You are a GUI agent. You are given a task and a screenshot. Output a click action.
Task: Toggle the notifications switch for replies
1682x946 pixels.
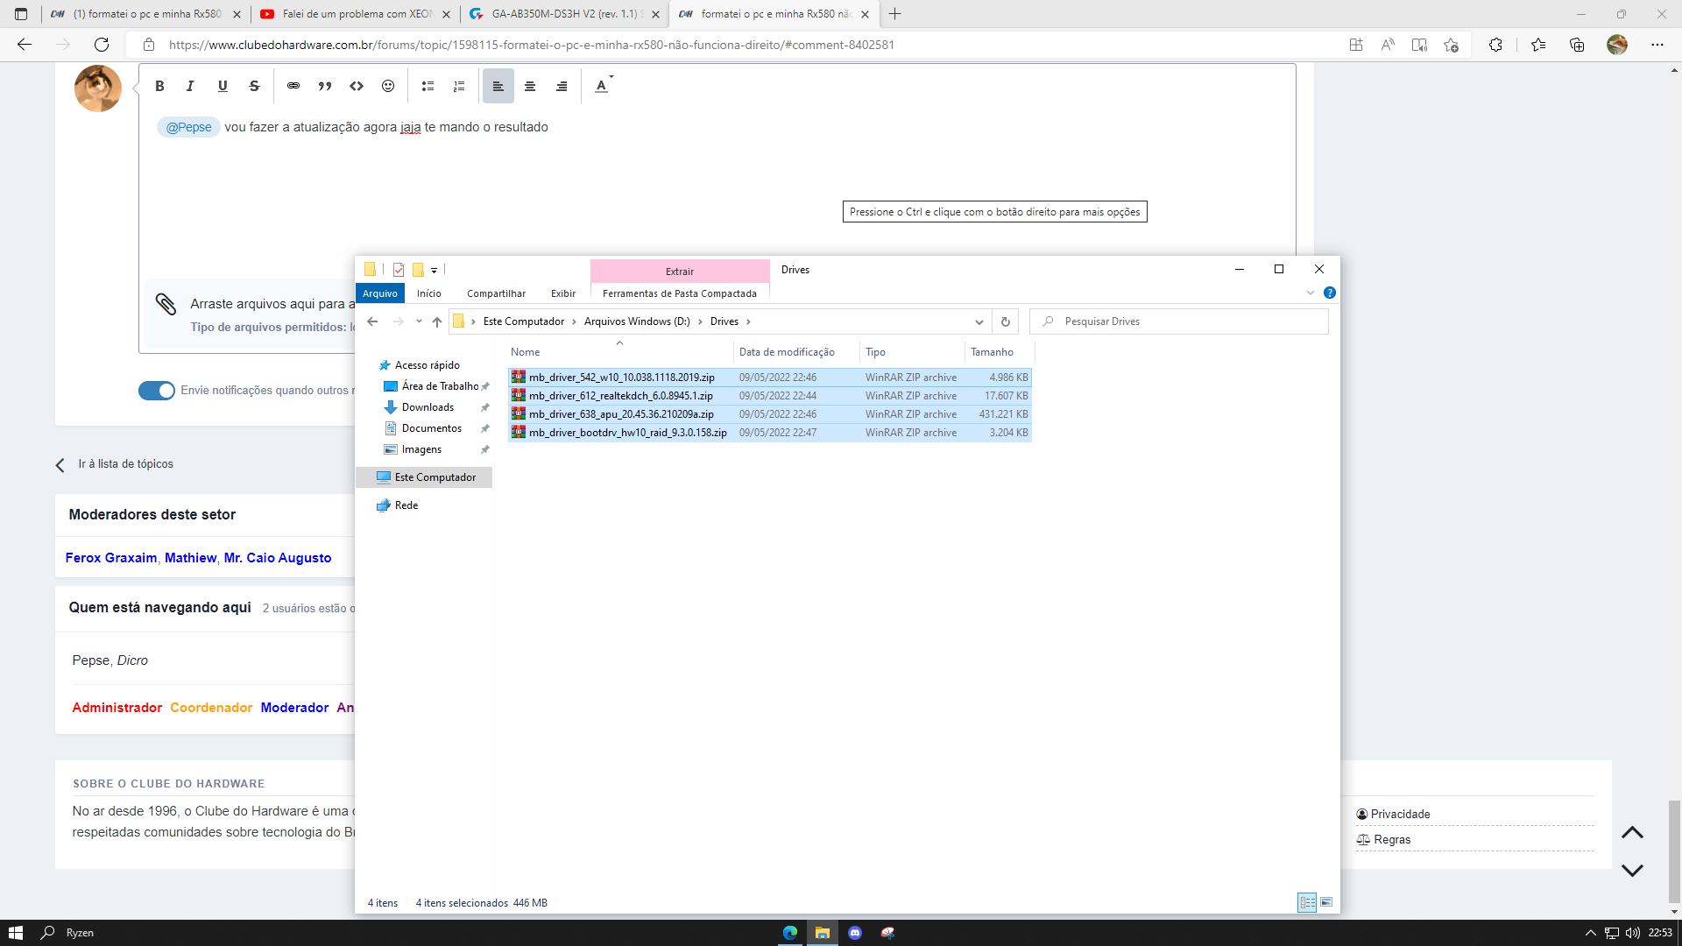pos(157,391)
